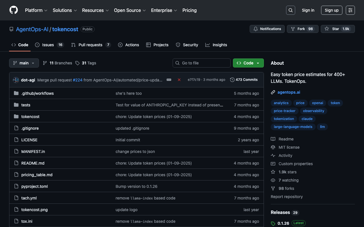The image size is (364, 227).
Task: Select the observability topic tag
Action: coord(313,111)
